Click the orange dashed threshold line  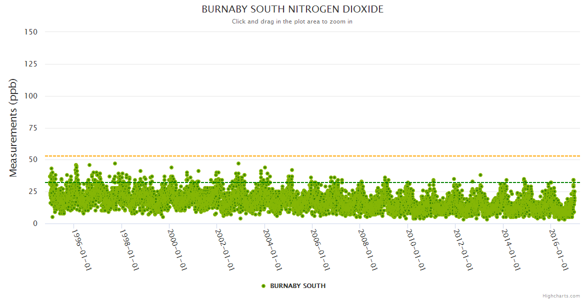click(x=350, y=156)
